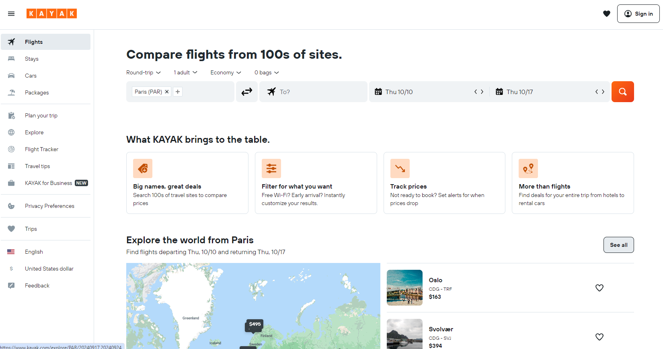This screenshot has width=663, height=349.
Task: Move return date one day earlier
Action: 597,92
